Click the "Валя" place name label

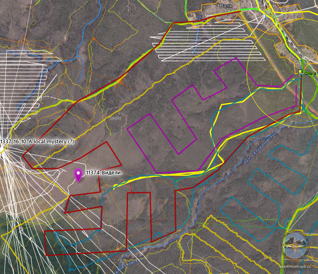(x=227, y=6)
